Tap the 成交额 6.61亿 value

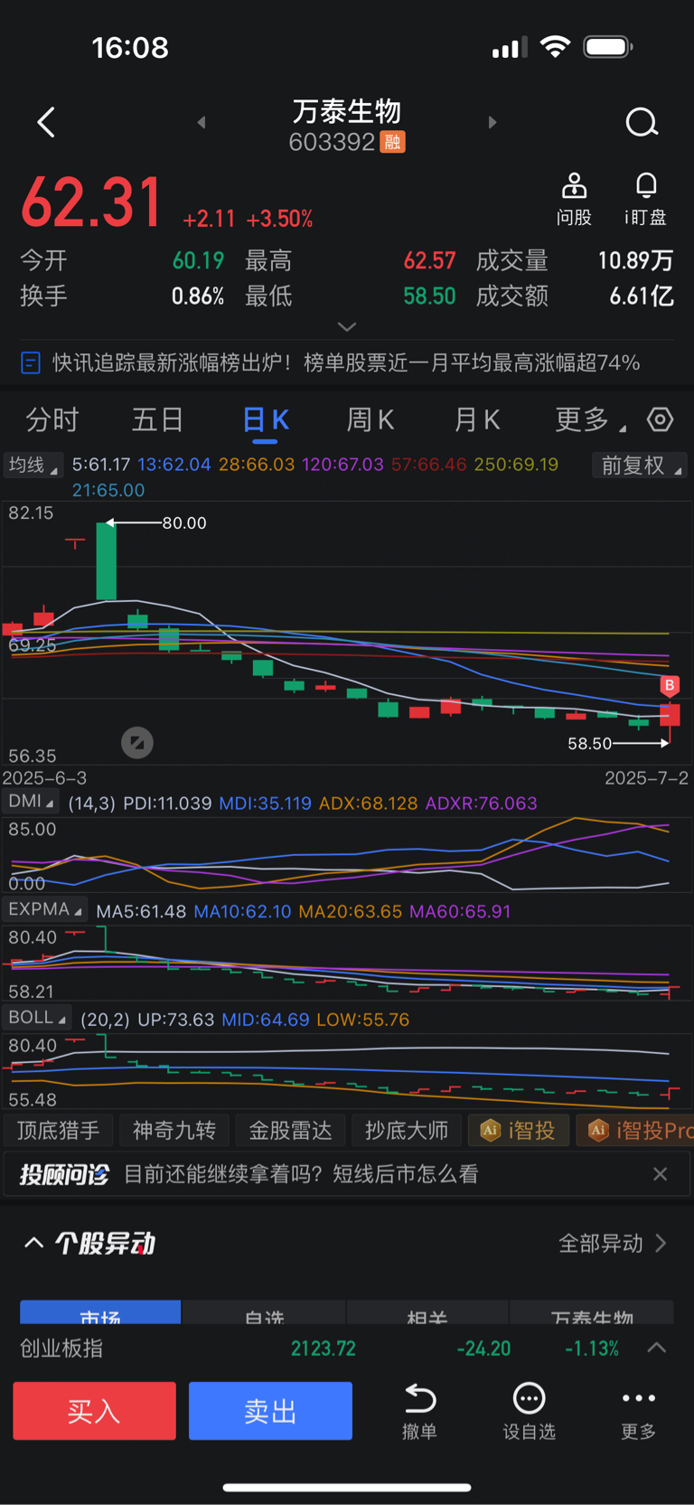tap(642, 296)
